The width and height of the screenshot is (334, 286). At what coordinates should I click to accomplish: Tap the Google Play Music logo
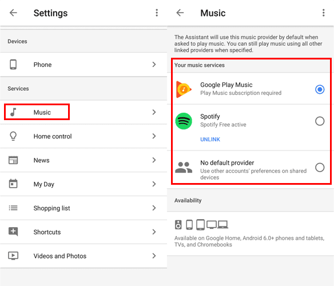pos(184,89)
